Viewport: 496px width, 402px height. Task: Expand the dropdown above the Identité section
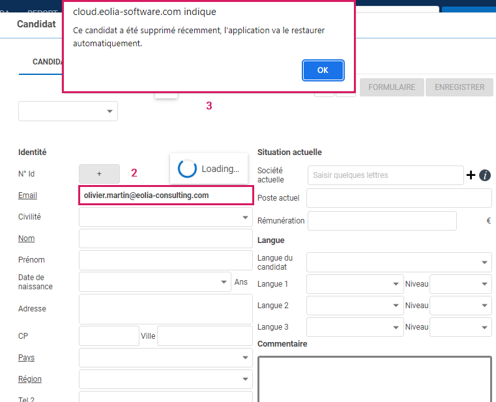click(x=68, y=111)
